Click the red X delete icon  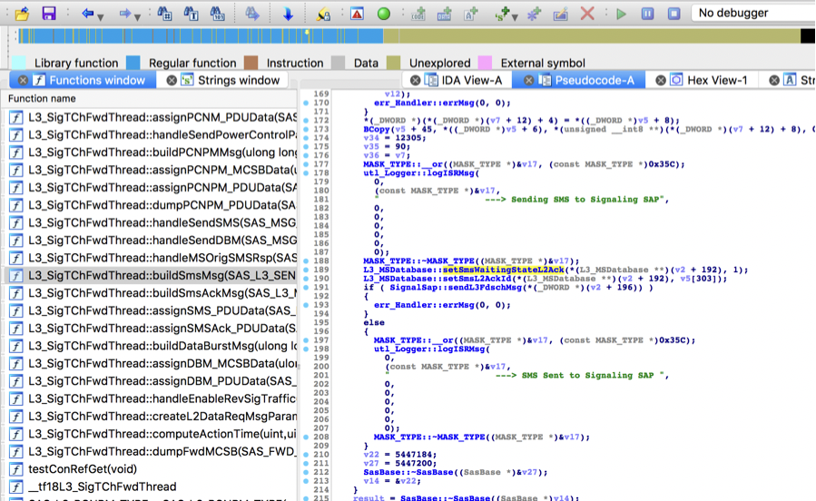[x=587, y=14]
